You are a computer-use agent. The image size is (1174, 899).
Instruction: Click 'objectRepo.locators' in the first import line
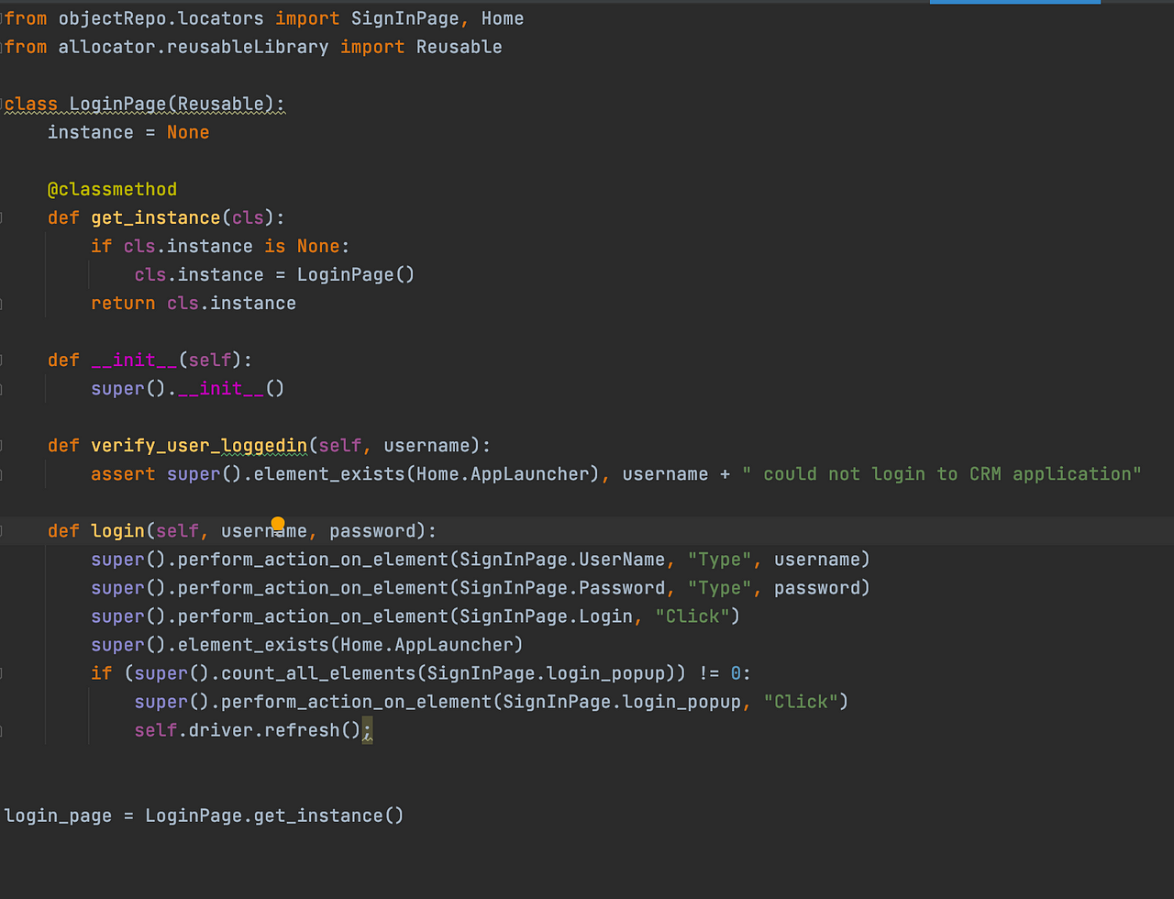coord(161,18)
